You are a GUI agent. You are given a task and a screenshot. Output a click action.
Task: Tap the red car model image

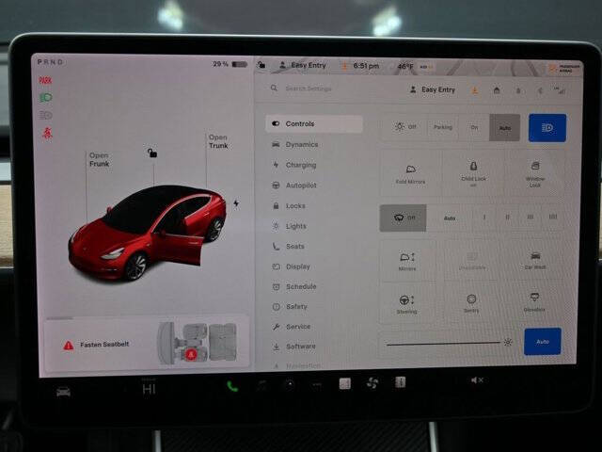point(147,233)
